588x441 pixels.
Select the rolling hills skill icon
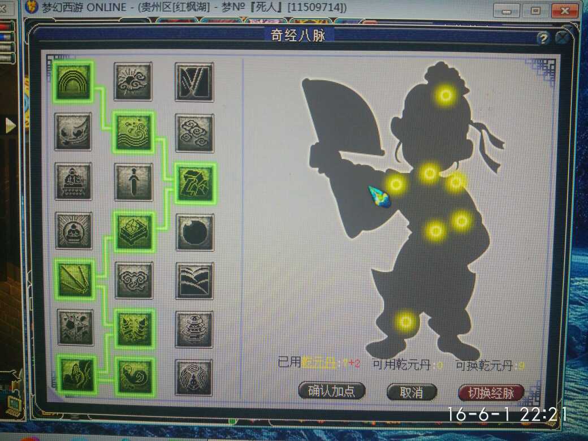(194, 280)
